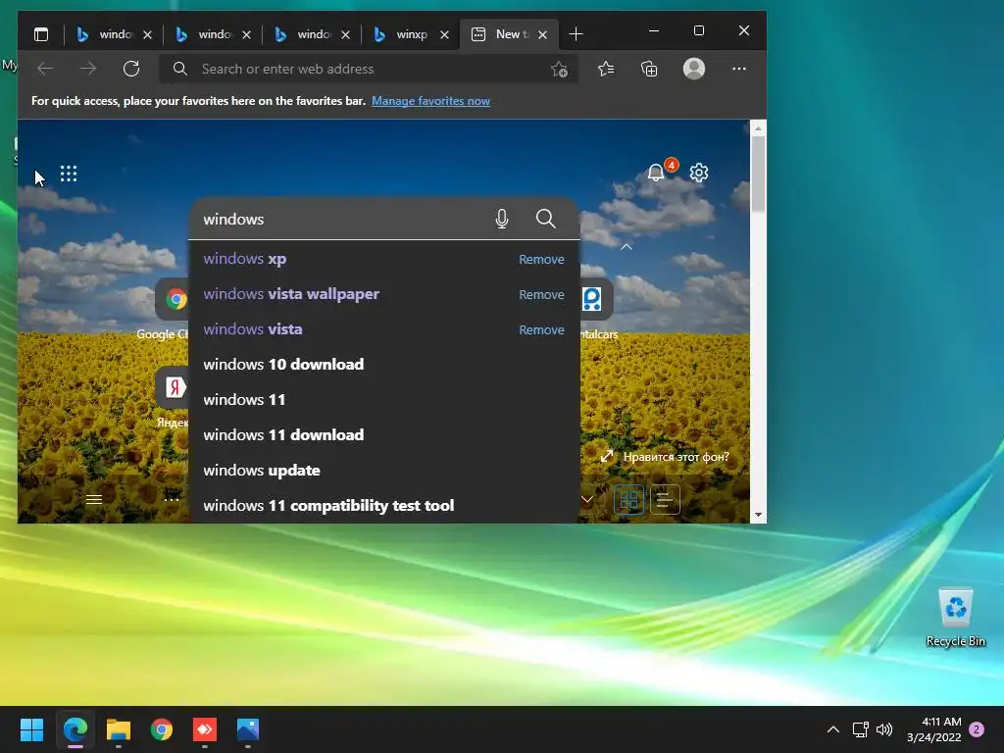Open the app launcher grid icon
1004x753 pixels.
tap(69, 174)
